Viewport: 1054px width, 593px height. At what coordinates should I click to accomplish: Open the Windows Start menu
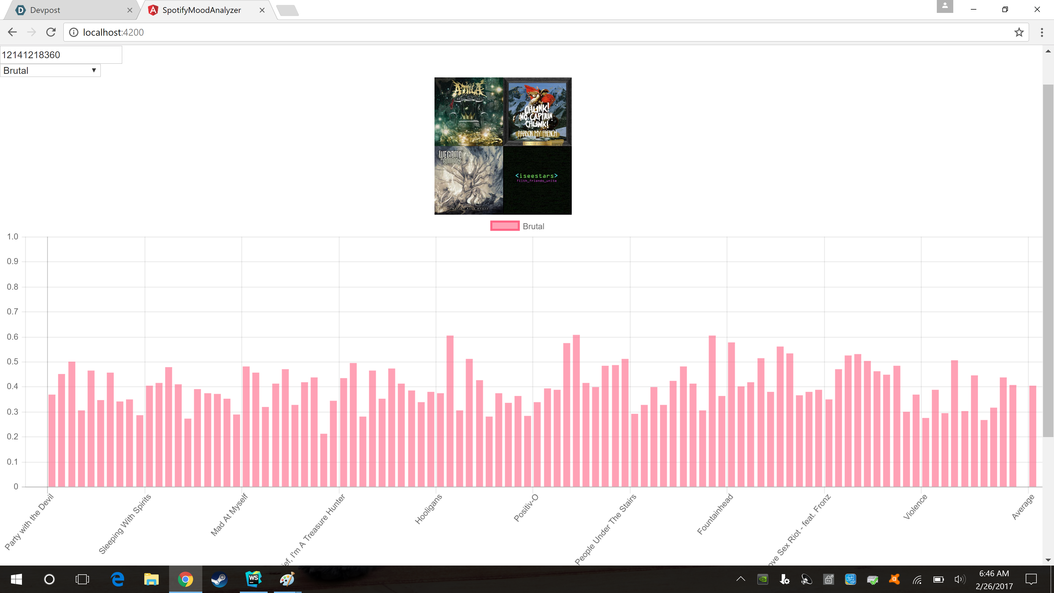[x=16, y=579]
